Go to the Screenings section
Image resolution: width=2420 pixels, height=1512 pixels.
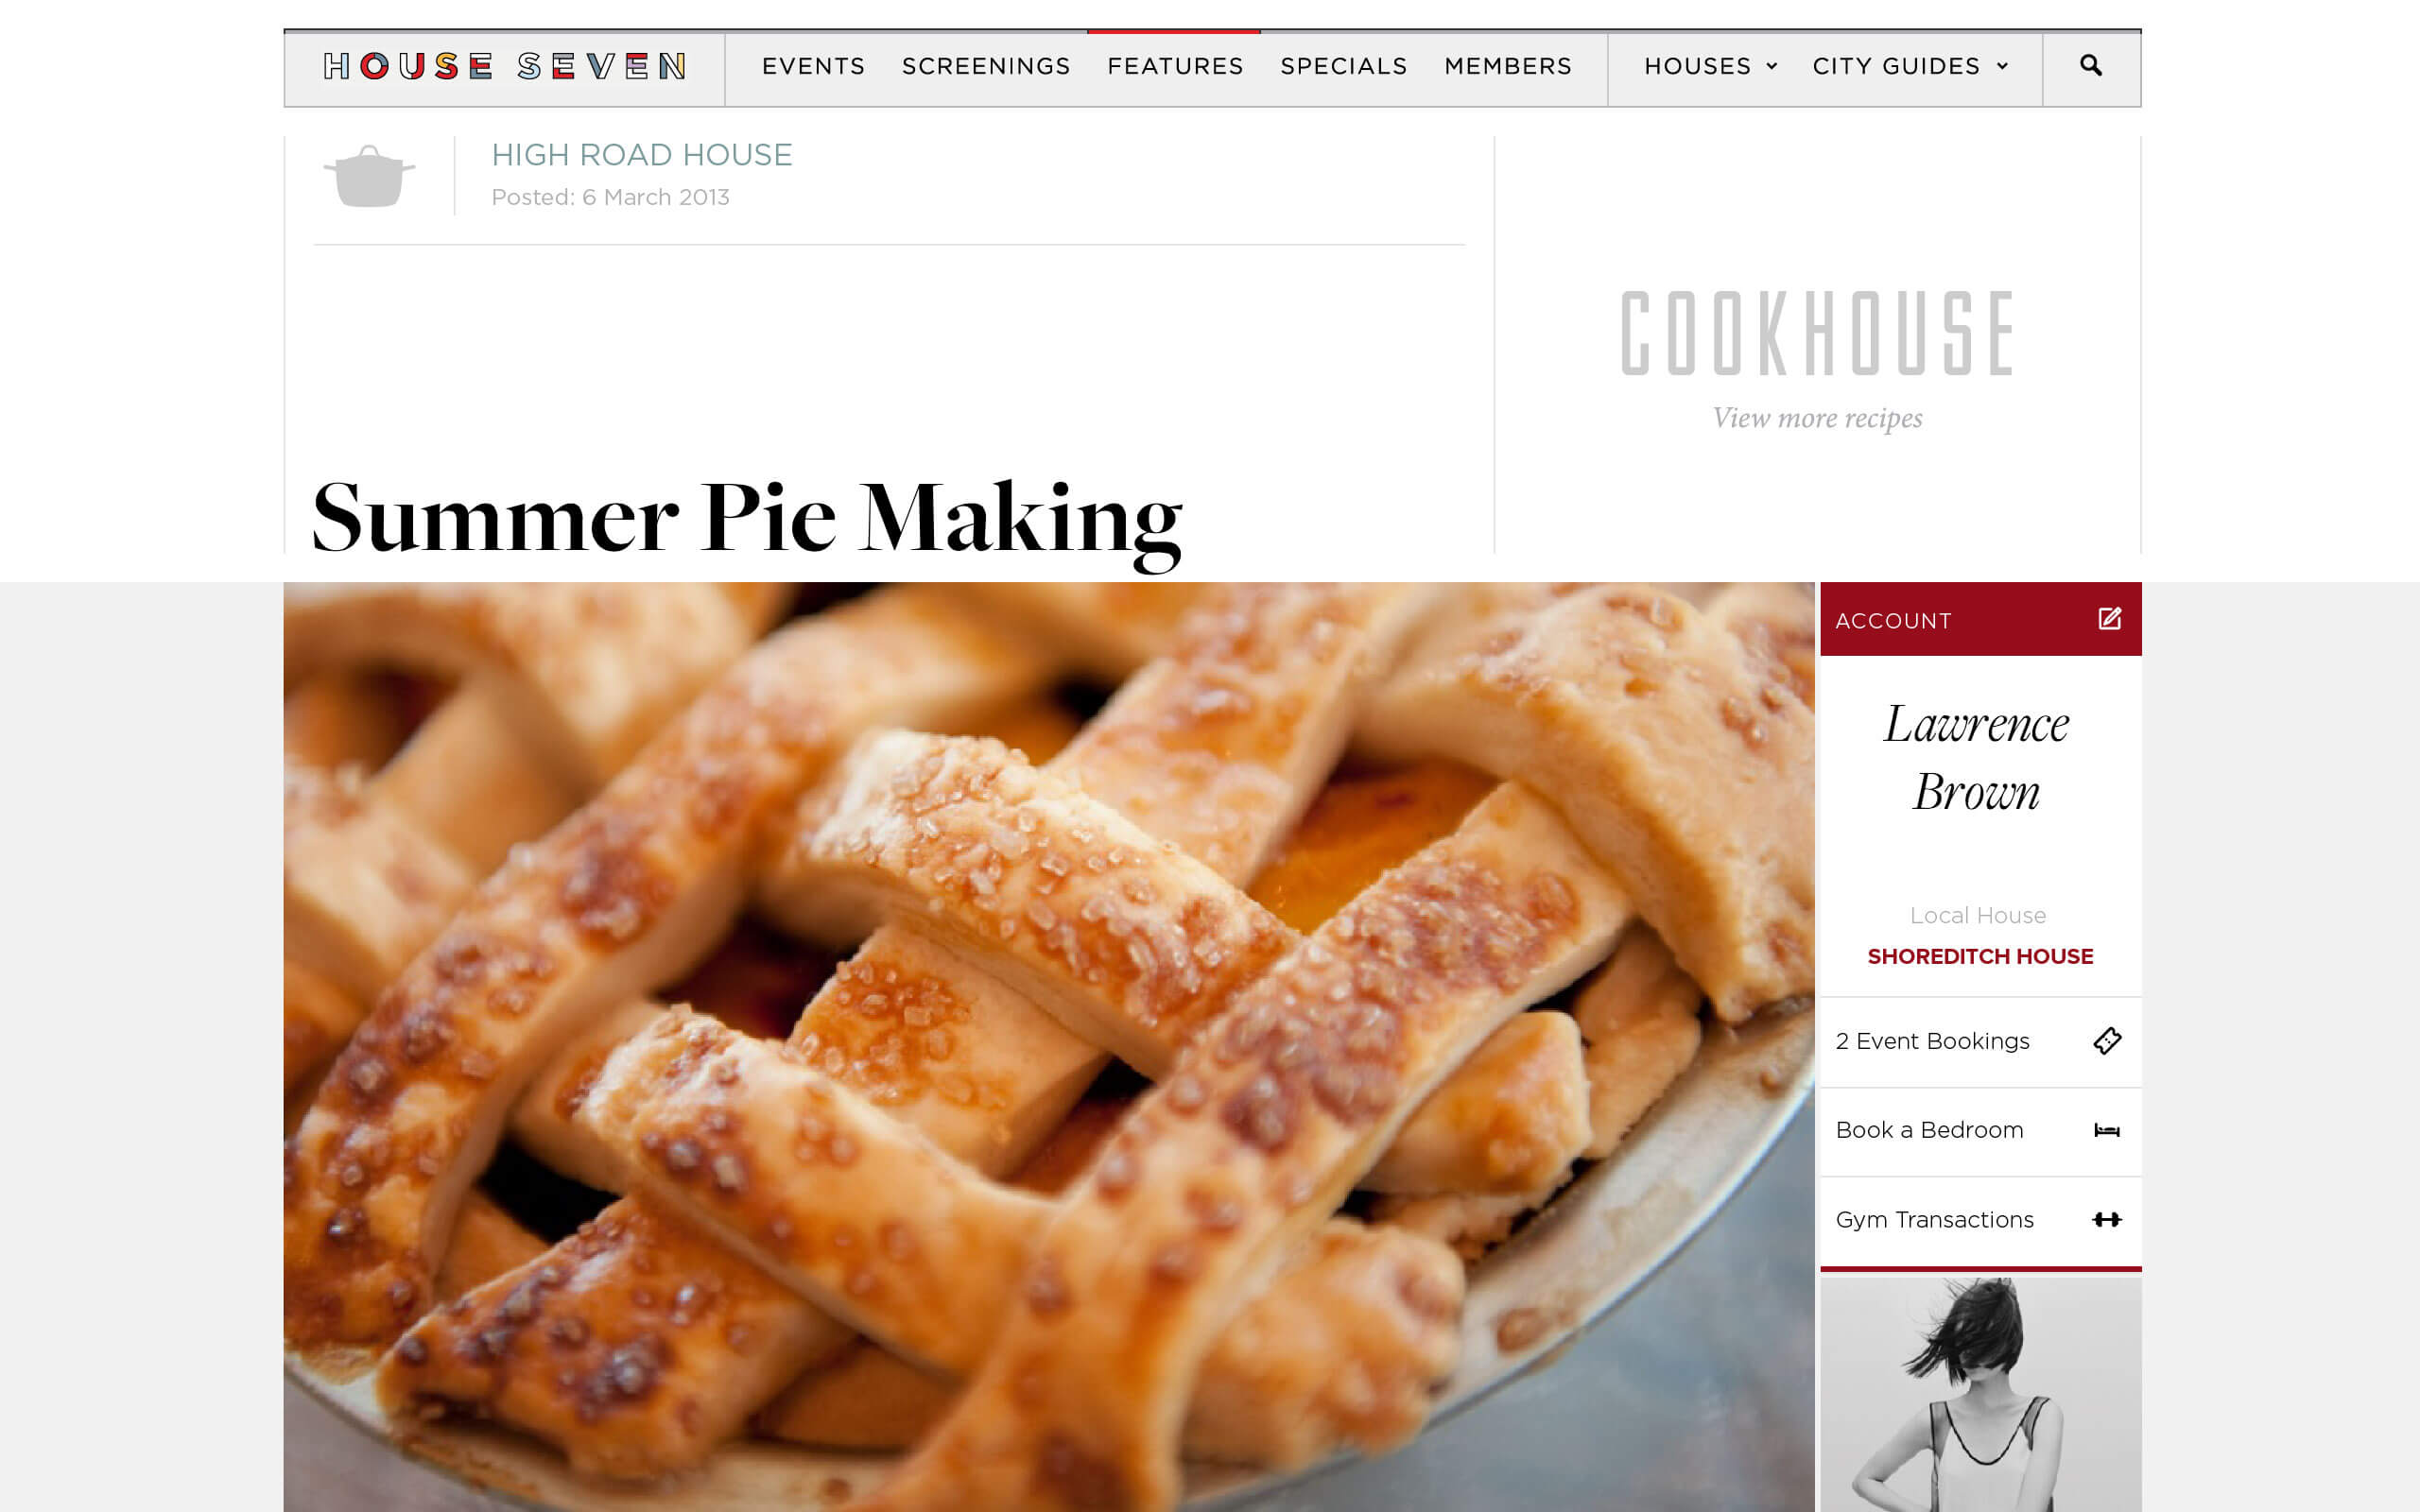coord(986,66)
